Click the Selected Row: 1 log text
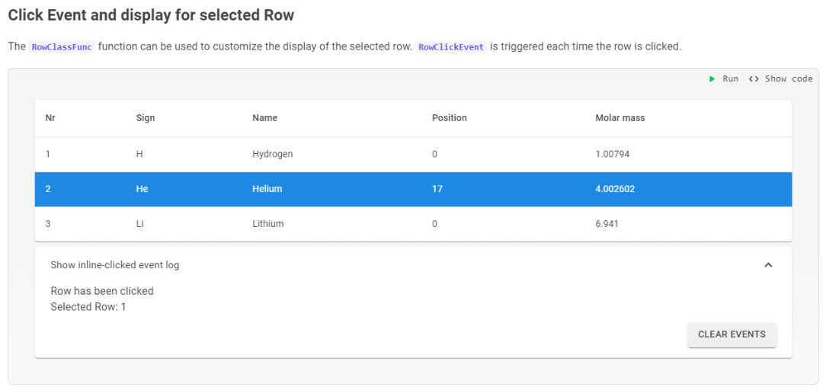Image resolution: width=823 pixels, height=390 pixels. pyautogui.click(x=88, y=306)
